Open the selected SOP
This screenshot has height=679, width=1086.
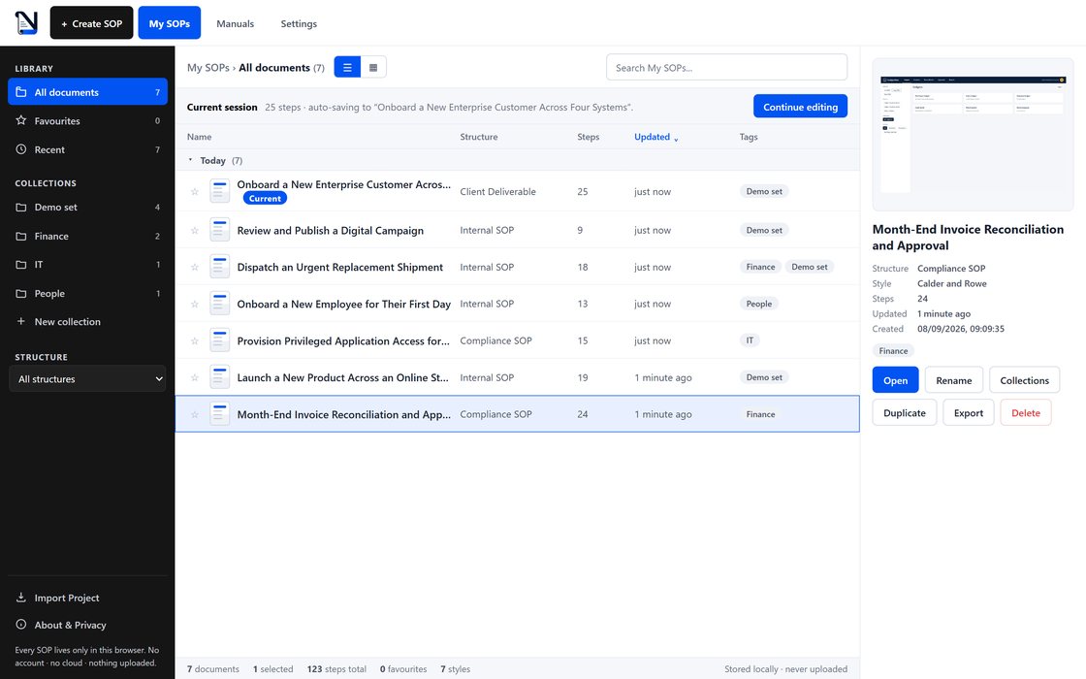point(895,380)
